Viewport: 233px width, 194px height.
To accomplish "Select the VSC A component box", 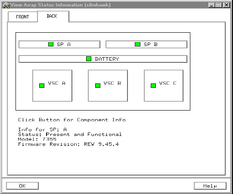I will (52, 86).
